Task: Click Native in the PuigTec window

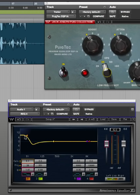Action: tap(125, 16)
